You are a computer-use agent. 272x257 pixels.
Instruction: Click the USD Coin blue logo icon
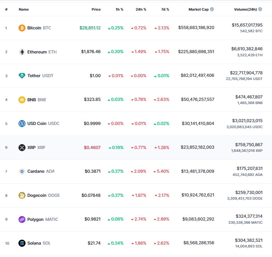click(22, 124)
